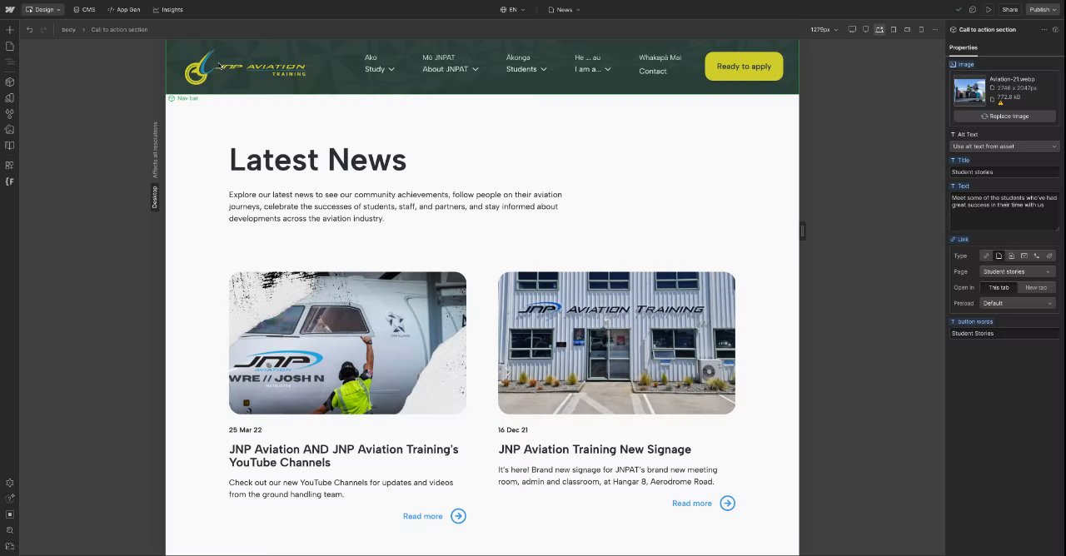Open the book icon in left sidebar
The width and height of the screenshot is (1066, 556).
10,146
